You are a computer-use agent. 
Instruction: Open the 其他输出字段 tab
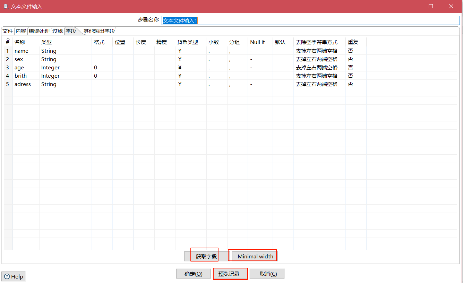pos(99,31)
